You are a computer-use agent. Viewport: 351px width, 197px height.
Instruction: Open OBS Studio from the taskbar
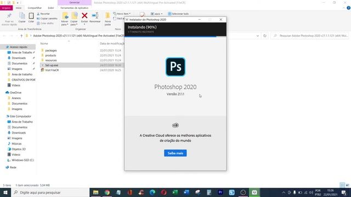(x=243, y=192)
